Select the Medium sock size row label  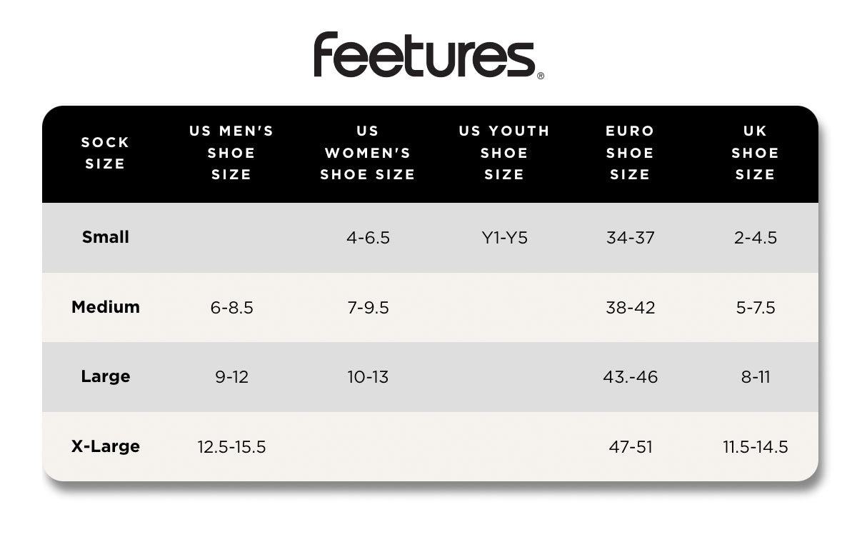(x=106, y=307)
